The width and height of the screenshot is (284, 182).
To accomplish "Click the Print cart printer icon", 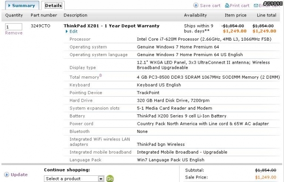I will (227, 5).
